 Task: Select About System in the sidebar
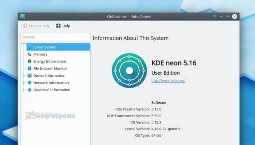58,47
